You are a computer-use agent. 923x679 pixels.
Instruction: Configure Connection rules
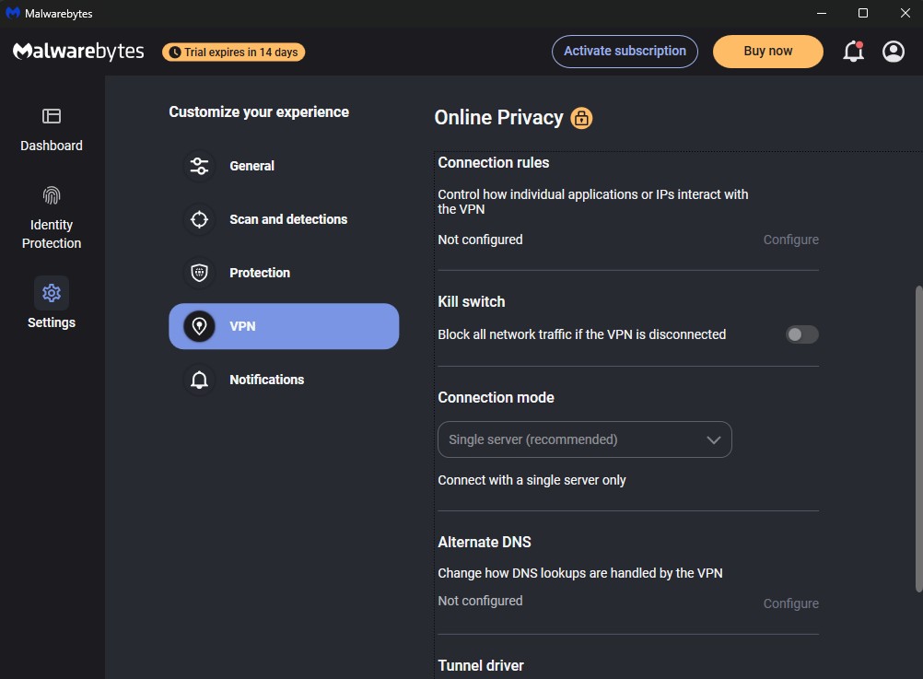point(790,240)
